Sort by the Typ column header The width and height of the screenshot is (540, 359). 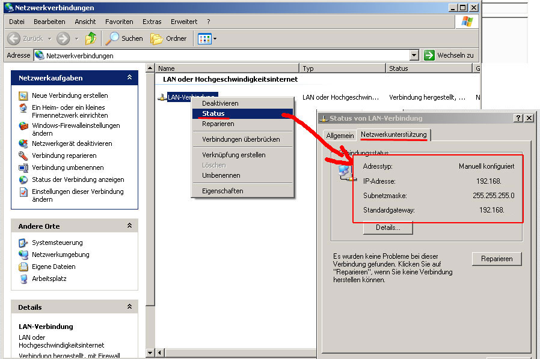(x=342, y=68)
